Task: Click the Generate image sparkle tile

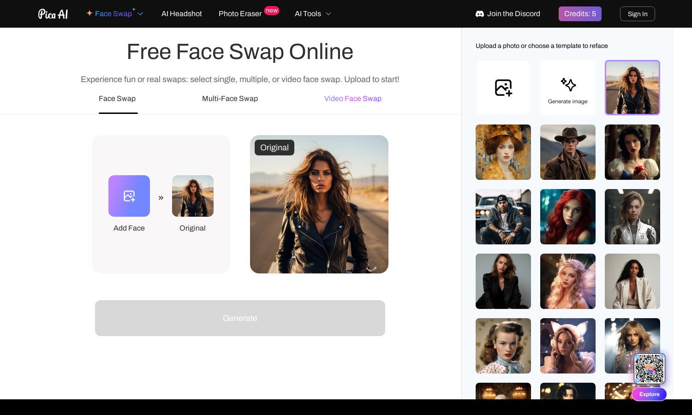Action: [x=568, y=88]
